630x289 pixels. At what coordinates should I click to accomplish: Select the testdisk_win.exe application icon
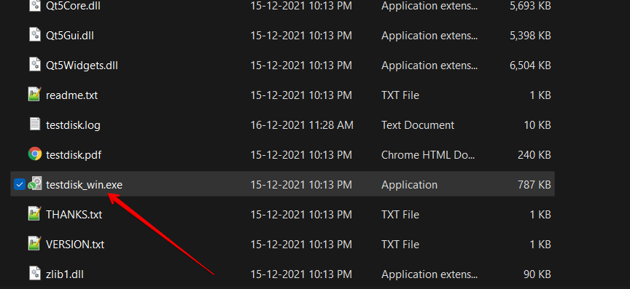(35, 184)
